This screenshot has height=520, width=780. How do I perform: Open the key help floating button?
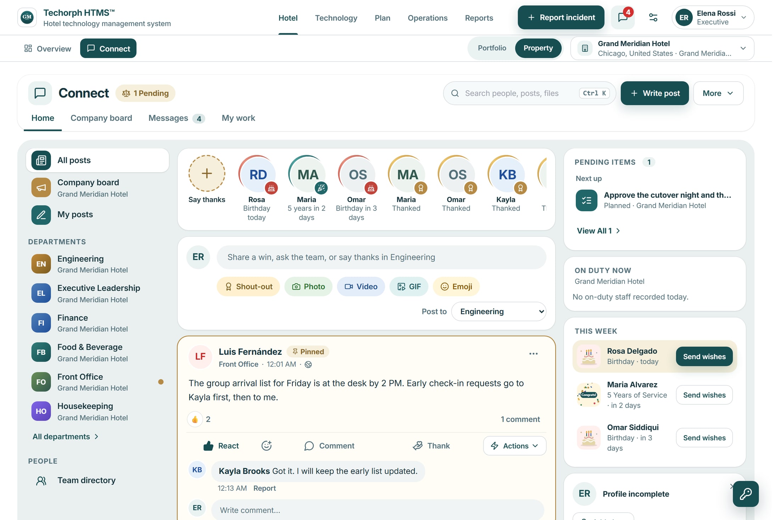(746, 494)
